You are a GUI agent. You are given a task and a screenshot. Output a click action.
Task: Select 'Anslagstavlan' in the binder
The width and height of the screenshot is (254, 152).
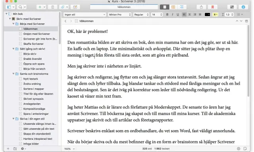click(32, 104)
